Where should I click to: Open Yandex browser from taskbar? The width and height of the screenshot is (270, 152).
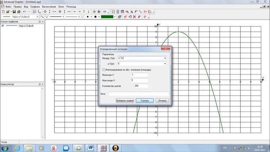point(54,148)
